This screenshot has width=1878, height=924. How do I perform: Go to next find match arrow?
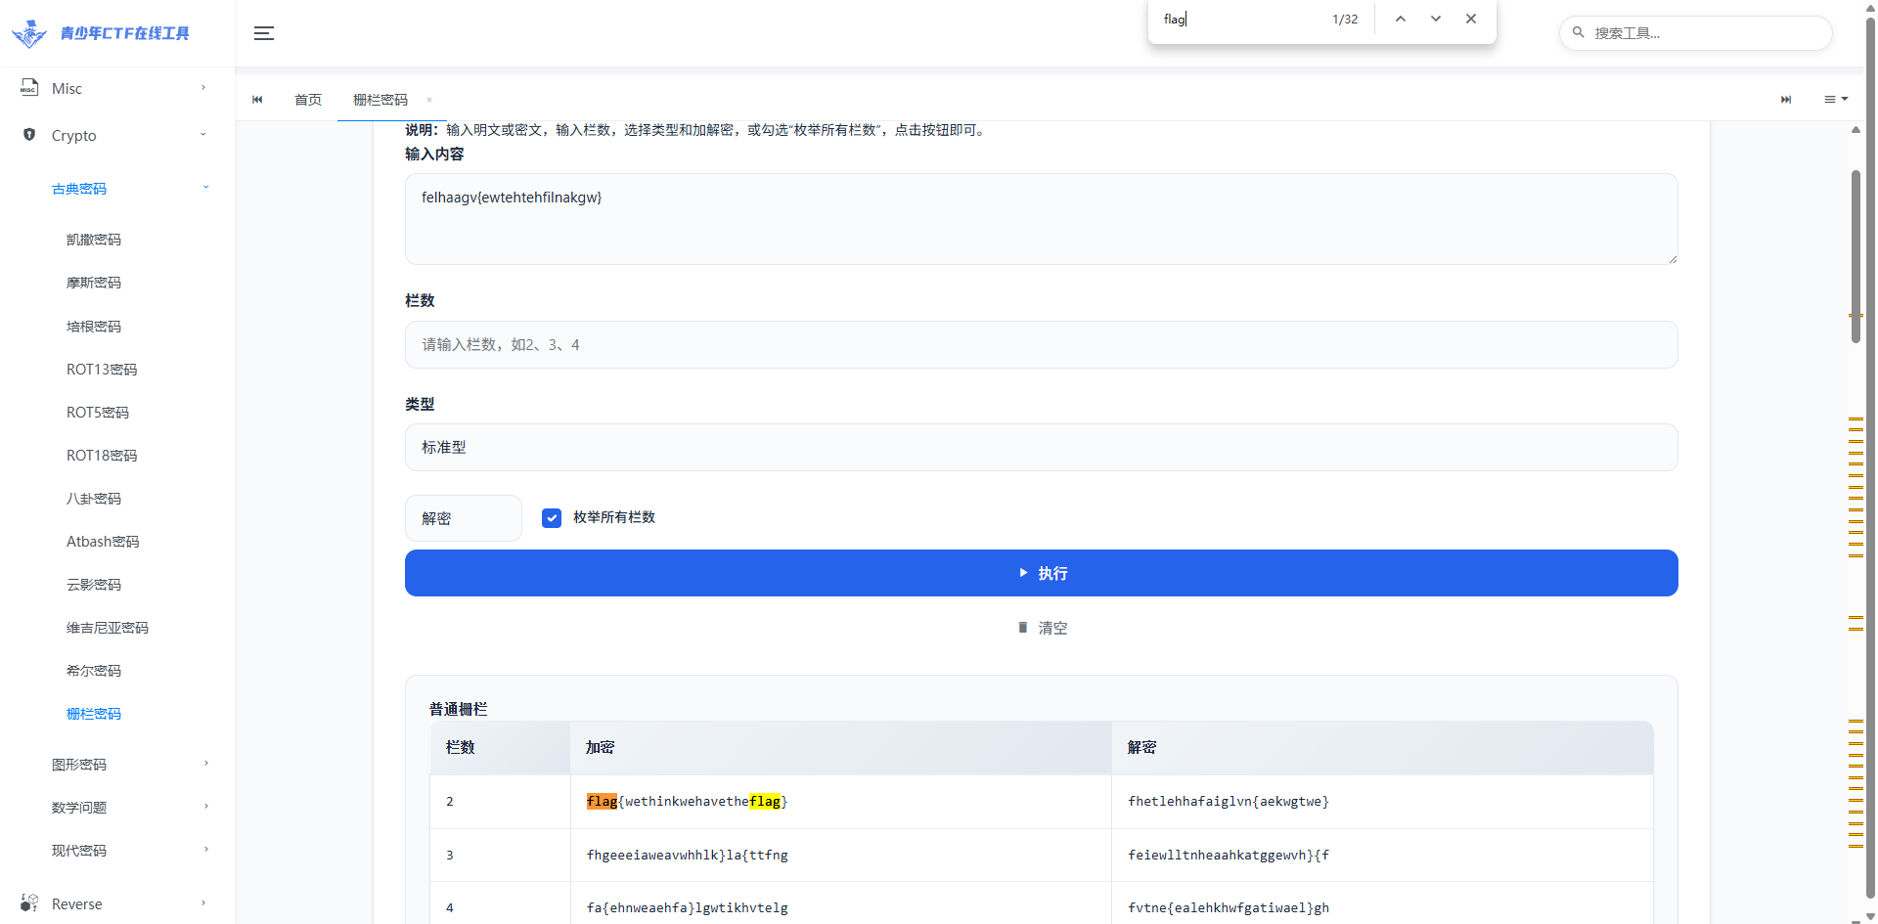1435,20
